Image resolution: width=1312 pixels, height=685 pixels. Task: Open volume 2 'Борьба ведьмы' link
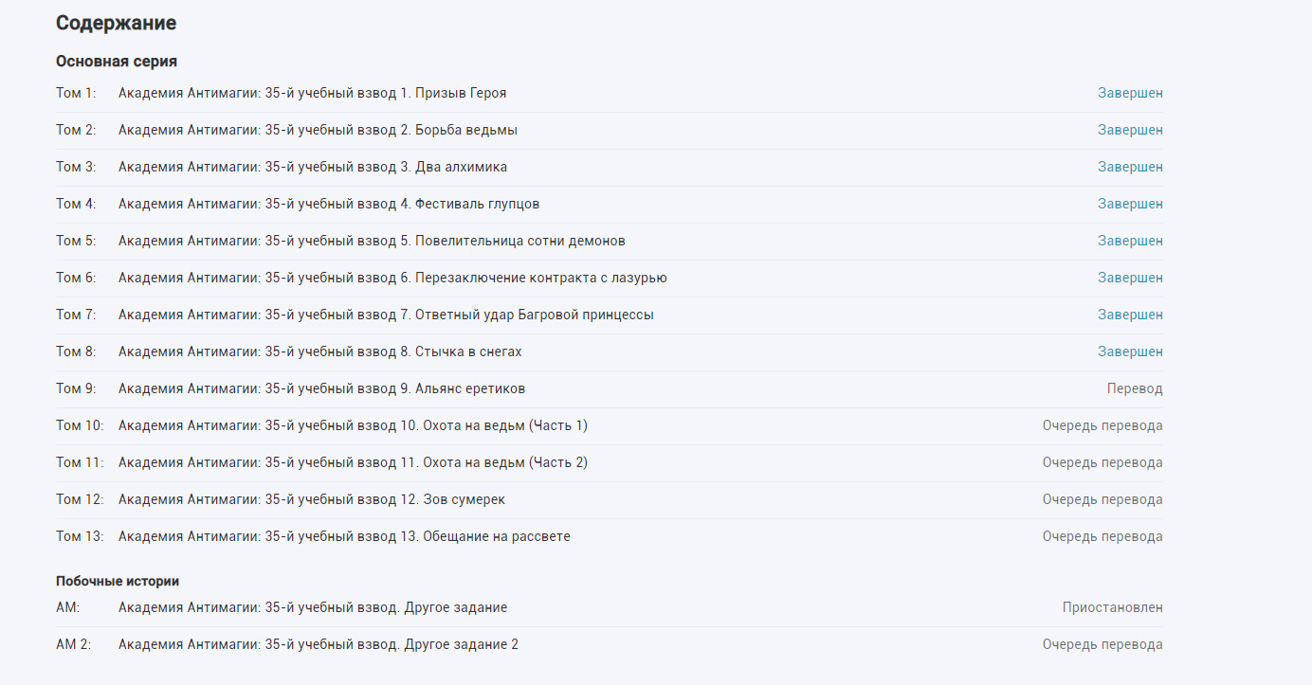tap(318, 130)
